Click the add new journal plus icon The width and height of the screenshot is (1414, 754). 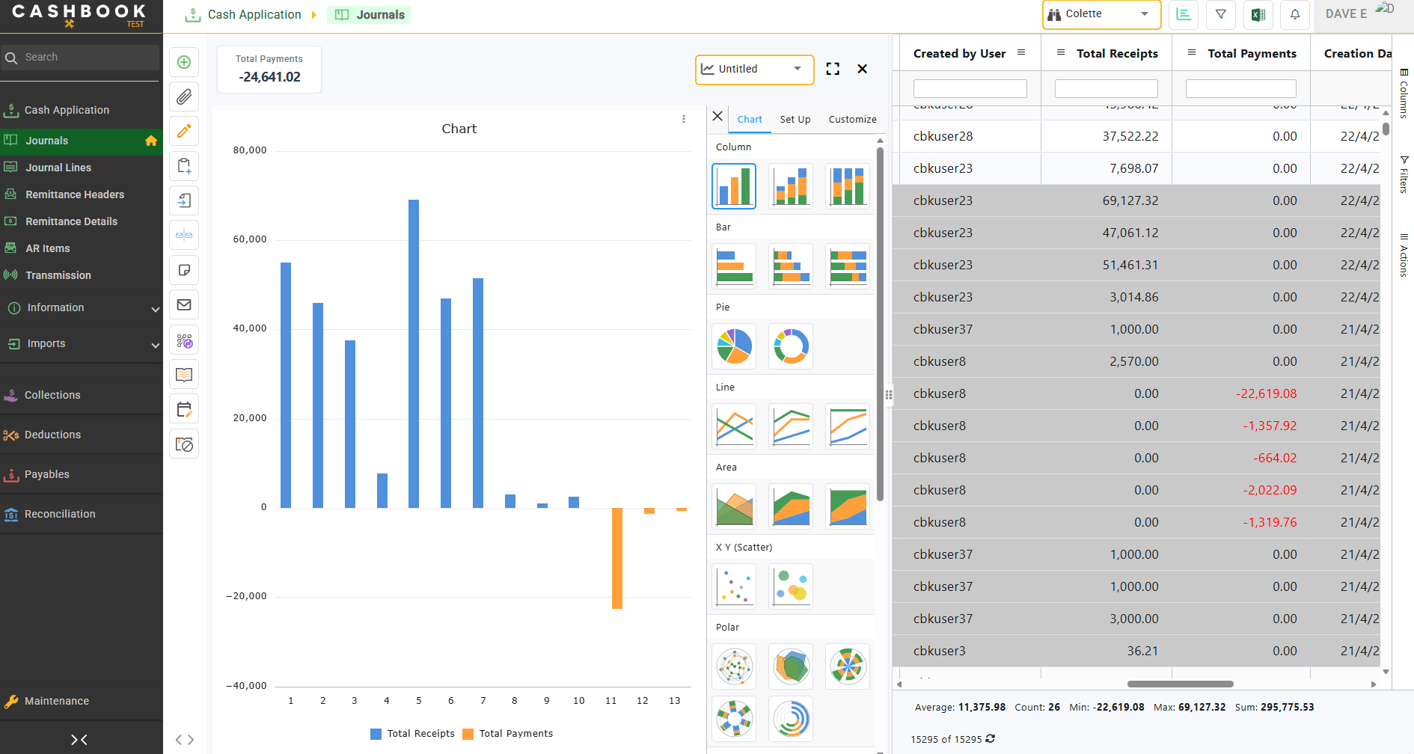pyautogui.click(x=184, y=62)
